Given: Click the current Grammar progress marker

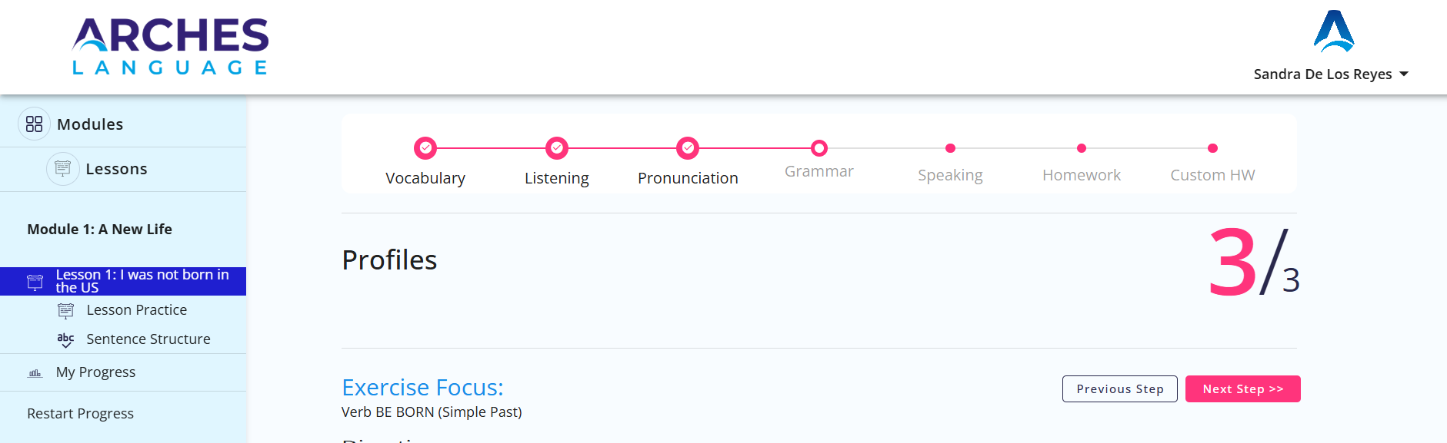Looking at the screenshot, I should (x=819, y=147).
